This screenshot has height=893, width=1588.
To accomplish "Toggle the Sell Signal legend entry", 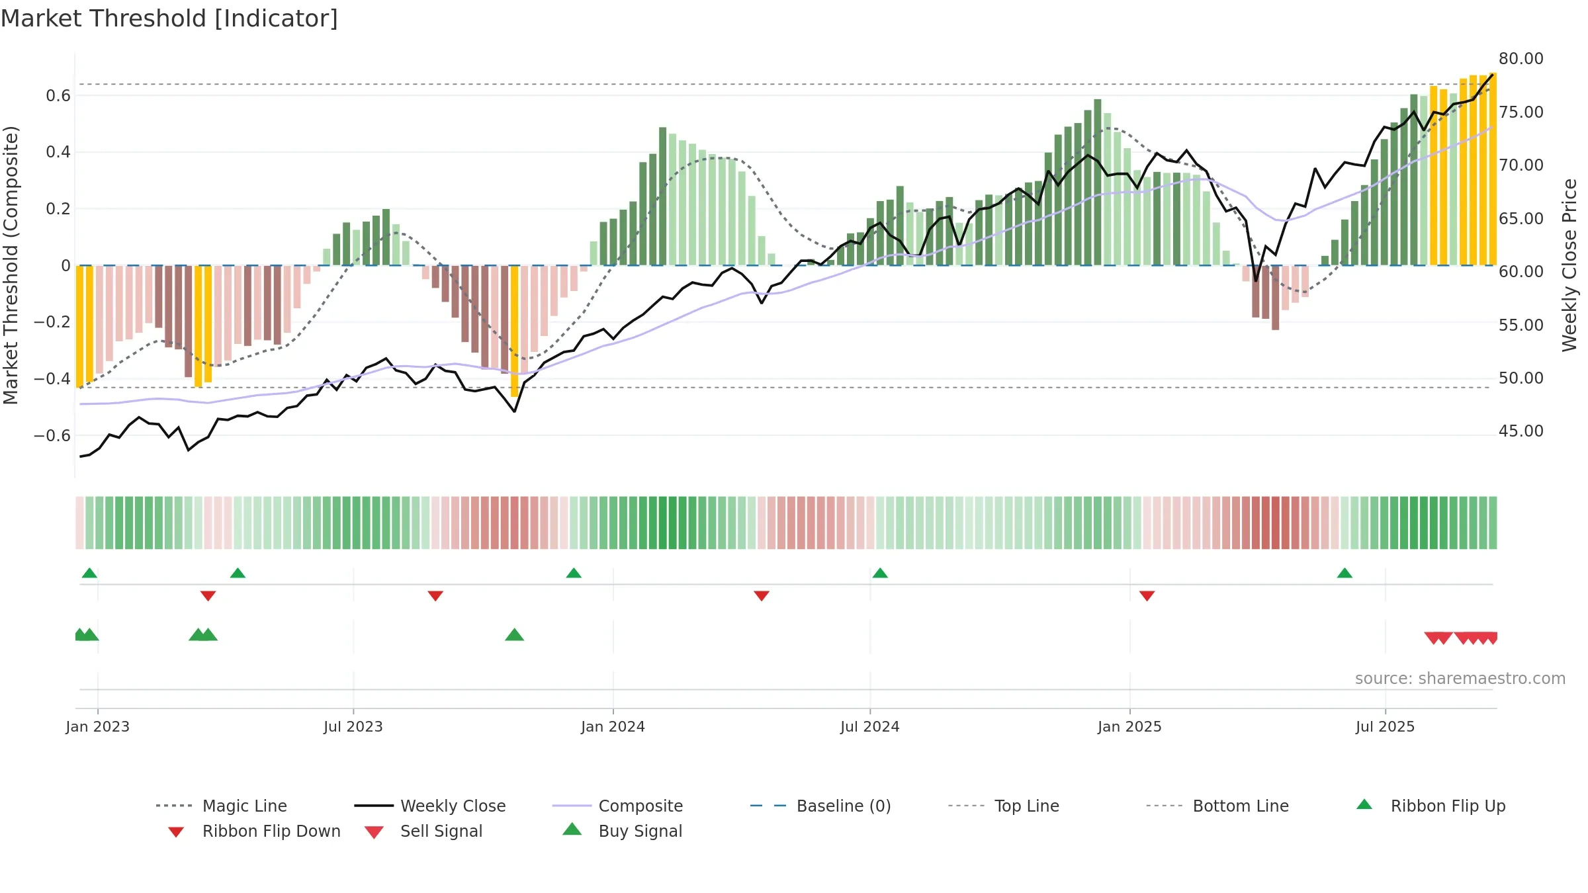I will point(423,831).
